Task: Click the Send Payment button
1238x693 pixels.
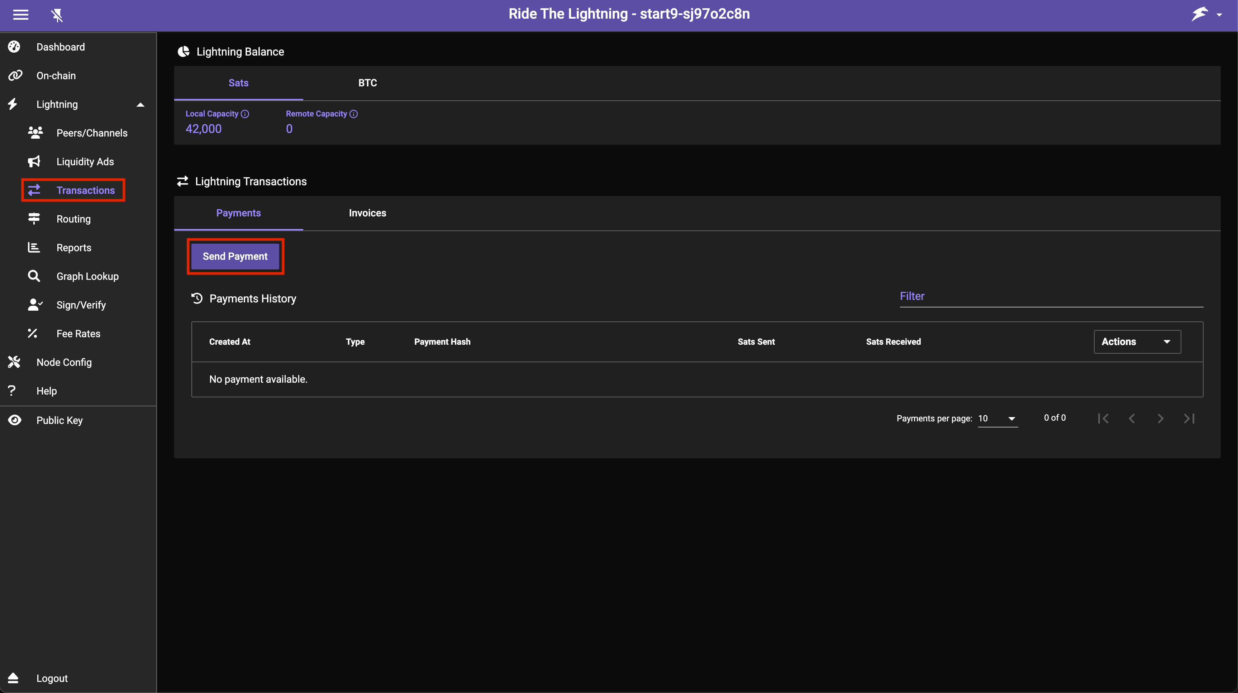Action: click(x=235, y=256)
